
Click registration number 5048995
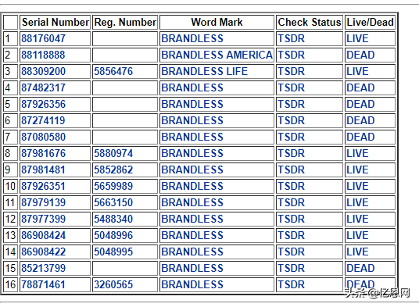click(113, 252)
